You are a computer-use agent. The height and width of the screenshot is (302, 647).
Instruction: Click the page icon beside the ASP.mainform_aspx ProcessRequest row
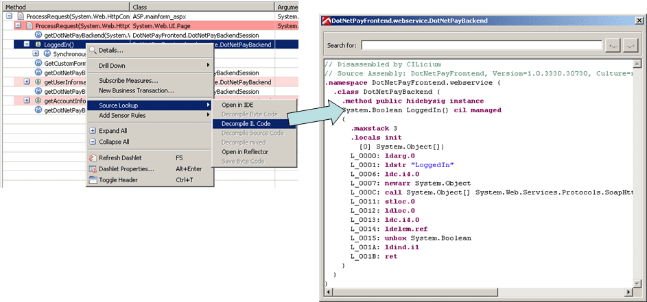(x=20, y=16)
